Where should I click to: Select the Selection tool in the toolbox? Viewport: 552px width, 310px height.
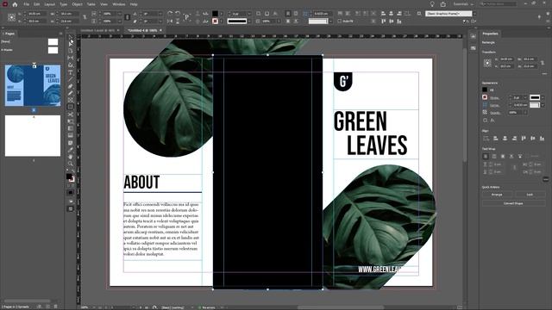tap(71, 37)
